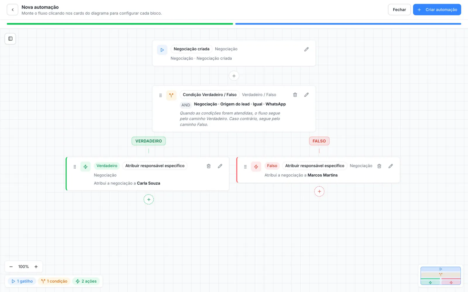Edit the Carla Souza assignment action
Image resolution: width=468 pixels, height=292 pixels.
click(x=220, y=166)
